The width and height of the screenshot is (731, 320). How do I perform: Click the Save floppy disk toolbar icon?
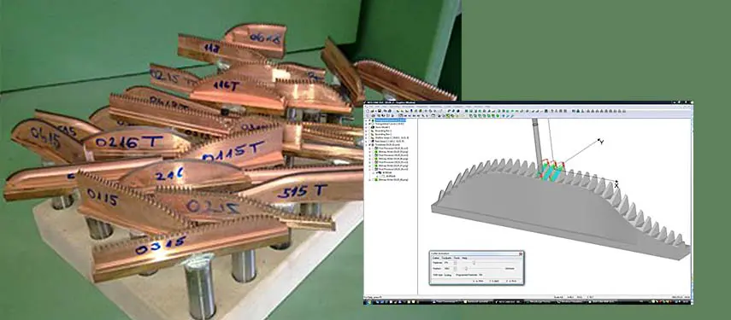click(x=380, y=111)
